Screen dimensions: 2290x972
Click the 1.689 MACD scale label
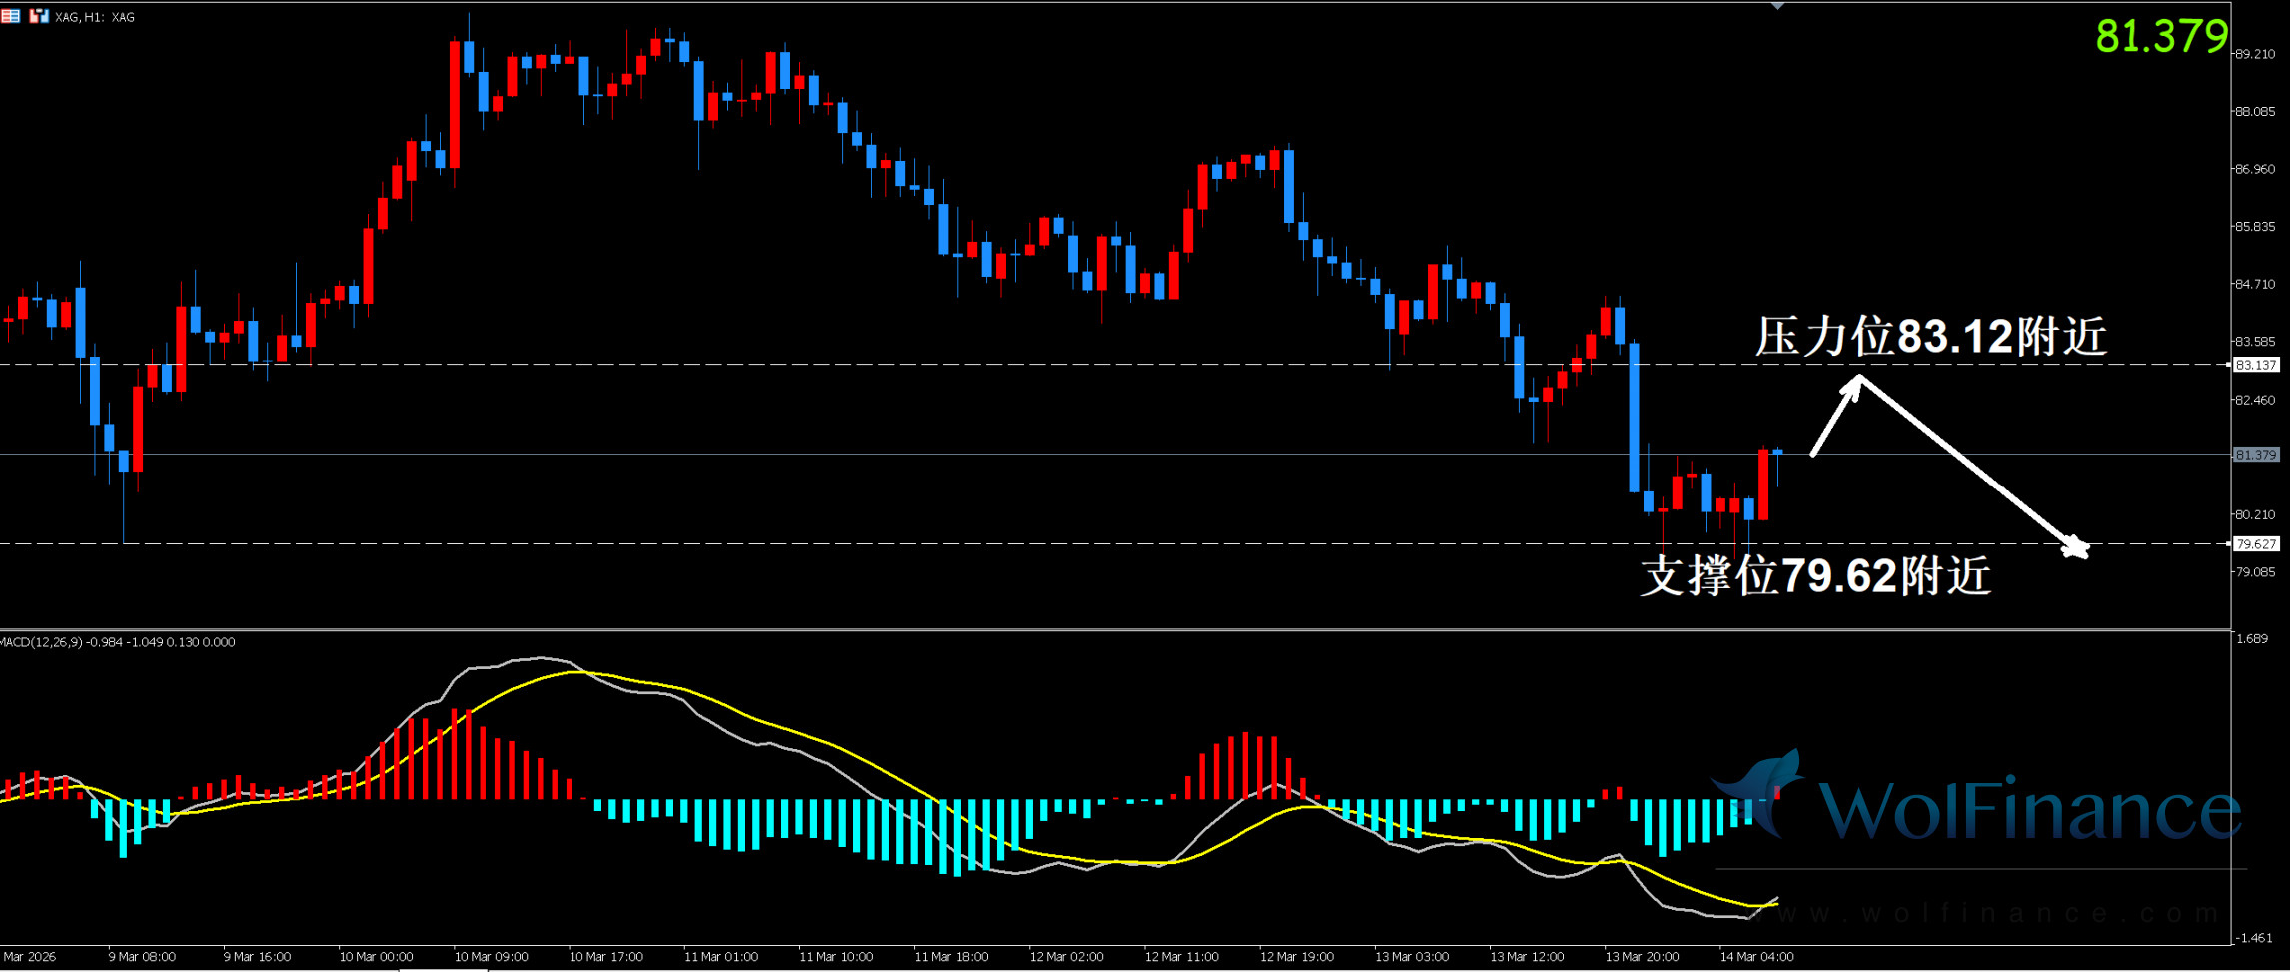point(2252,638)
